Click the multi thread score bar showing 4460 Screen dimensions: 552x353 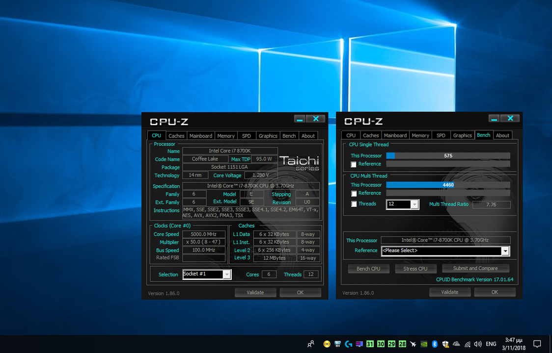pyautogui.click(x=448, y=185)
